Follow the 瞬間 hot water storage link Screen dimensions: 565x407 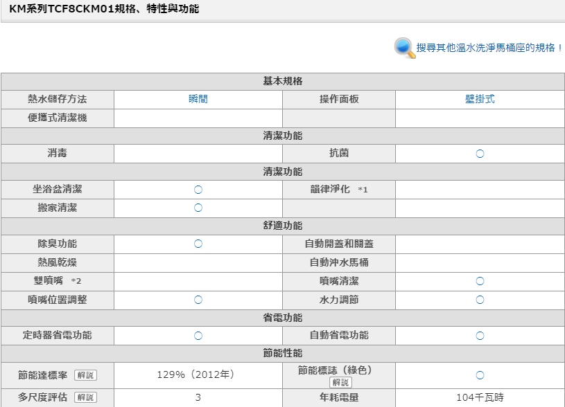[x=198, y=99]
